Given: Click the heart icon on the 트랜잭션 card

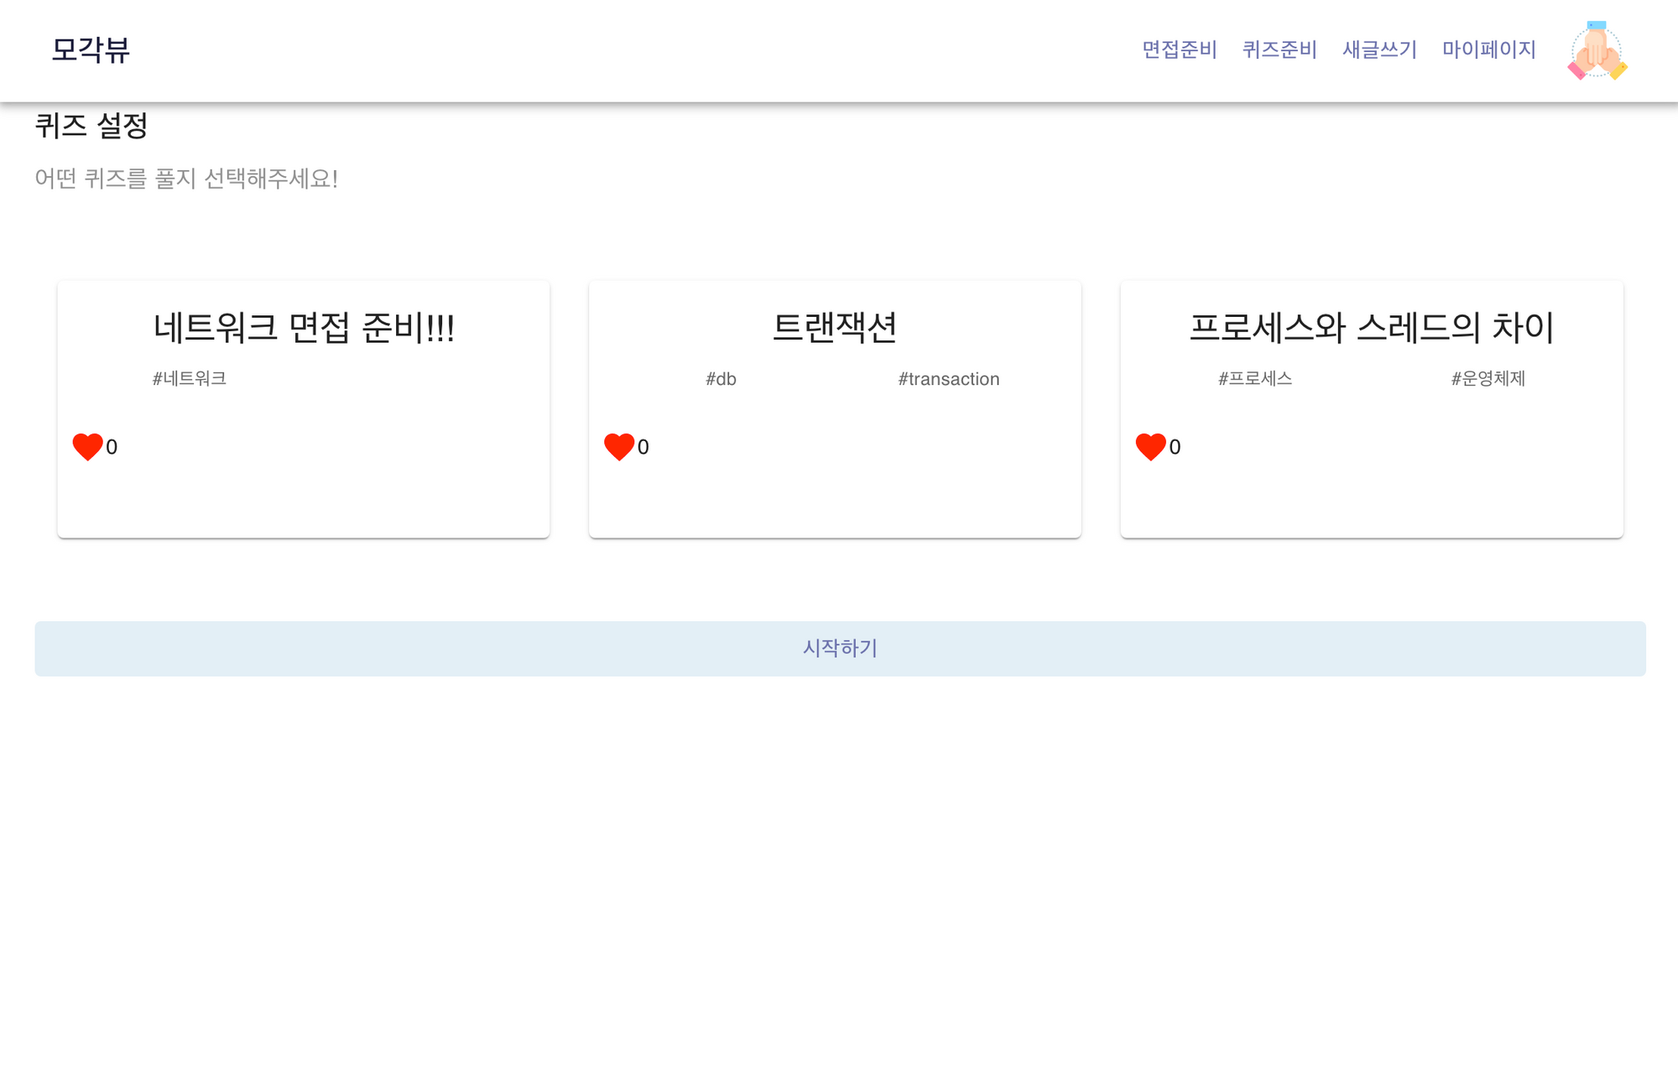Looking at the screenshot, I should [x=619, y=445].
